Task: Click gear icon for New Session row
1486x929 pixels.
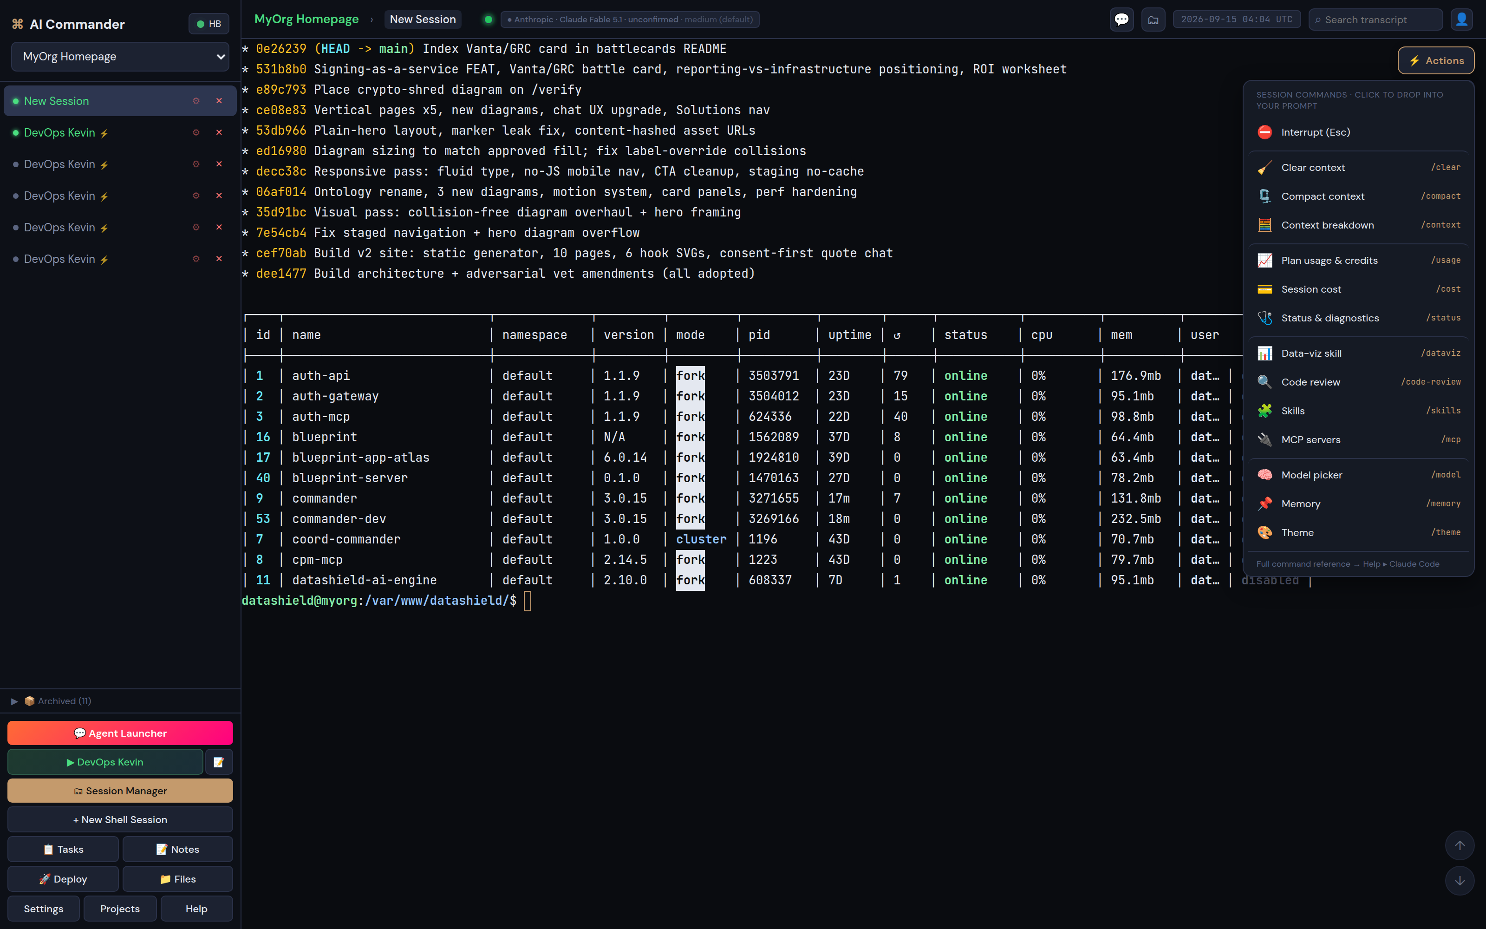Action: tap(196, 101)
